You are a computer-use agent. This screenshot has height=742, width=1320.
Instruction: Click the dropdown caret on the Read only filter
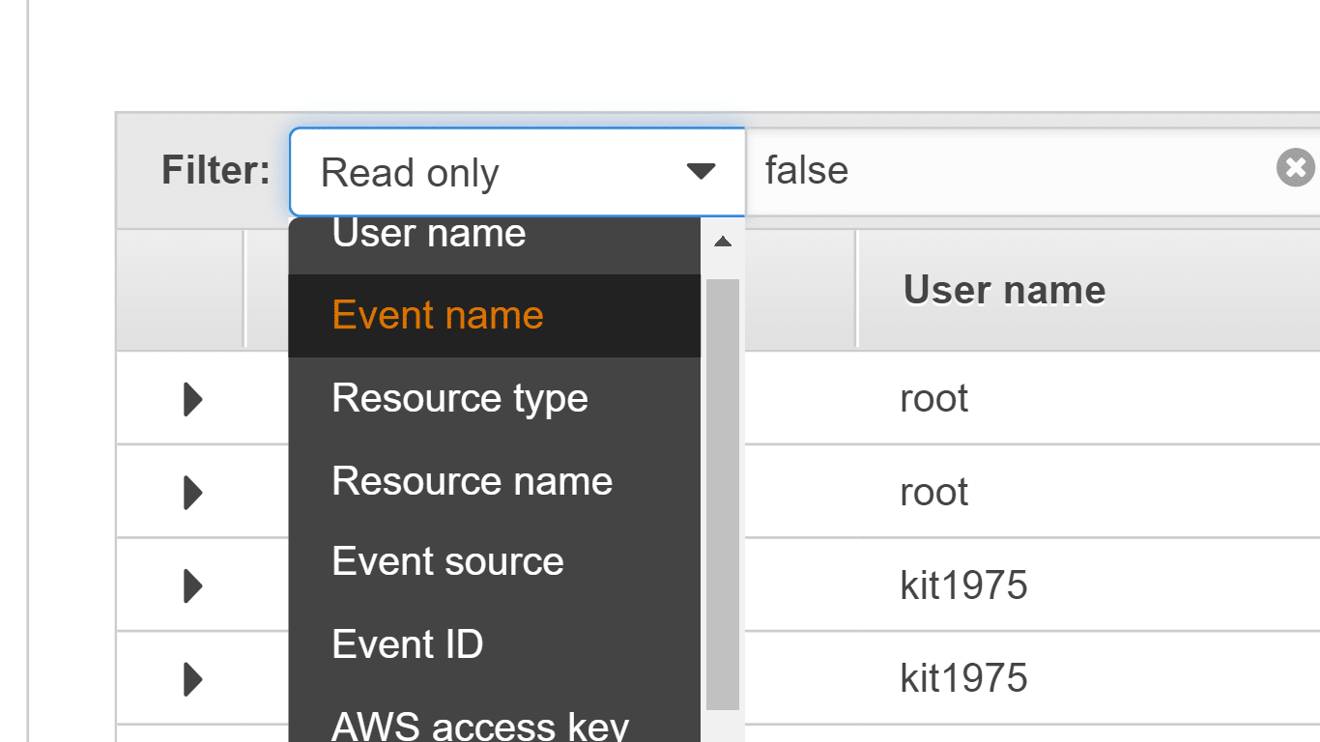[699, 171]
